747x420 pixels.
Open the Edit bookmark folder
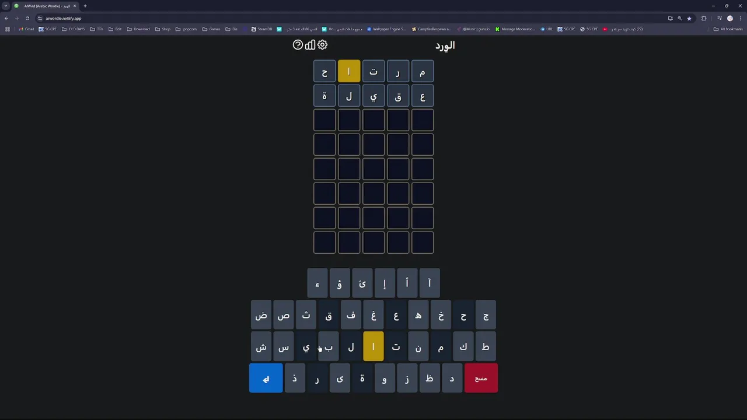click(x=115, y=29)
